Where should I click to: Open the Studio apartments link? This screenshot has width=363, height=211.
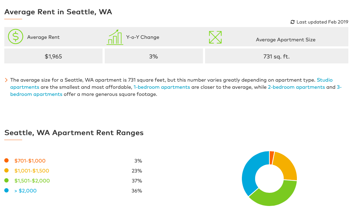tap(324, 80)
